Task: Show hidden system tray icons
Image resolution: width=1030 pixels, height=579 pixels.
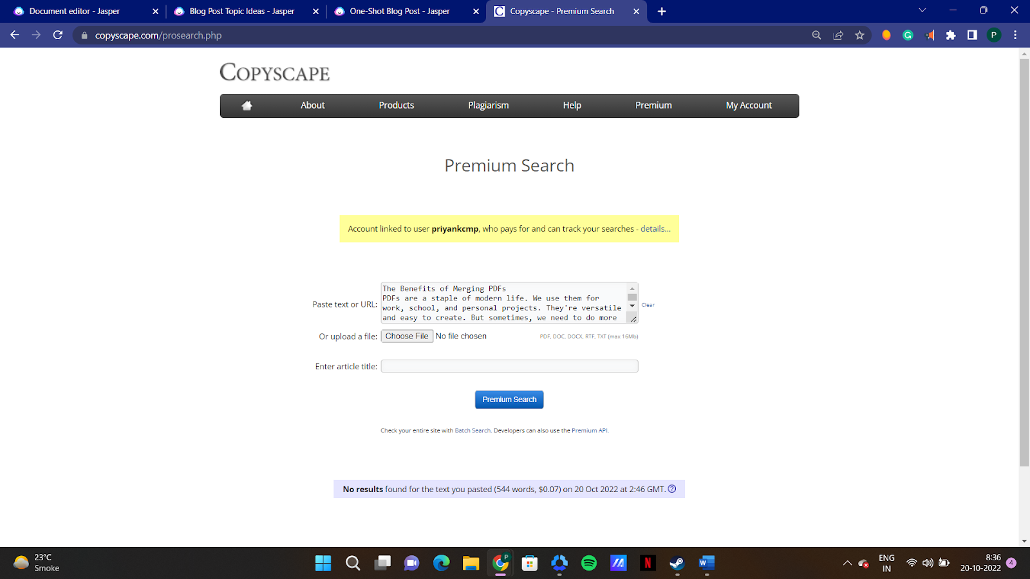Action: coord(847,564)
